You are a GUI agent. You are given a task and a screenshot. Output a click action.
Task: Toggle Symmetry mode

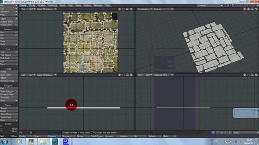click(x=68, y=136)
